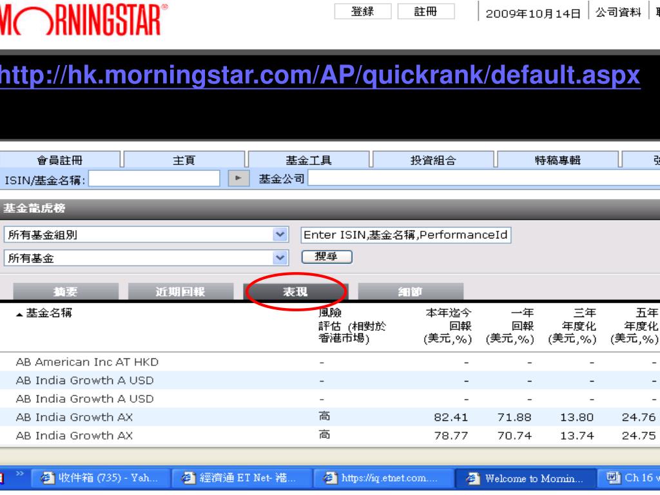Sort by 一年回報 column header
Viewport: 660px width, 495px height.
tap(510, 325)
